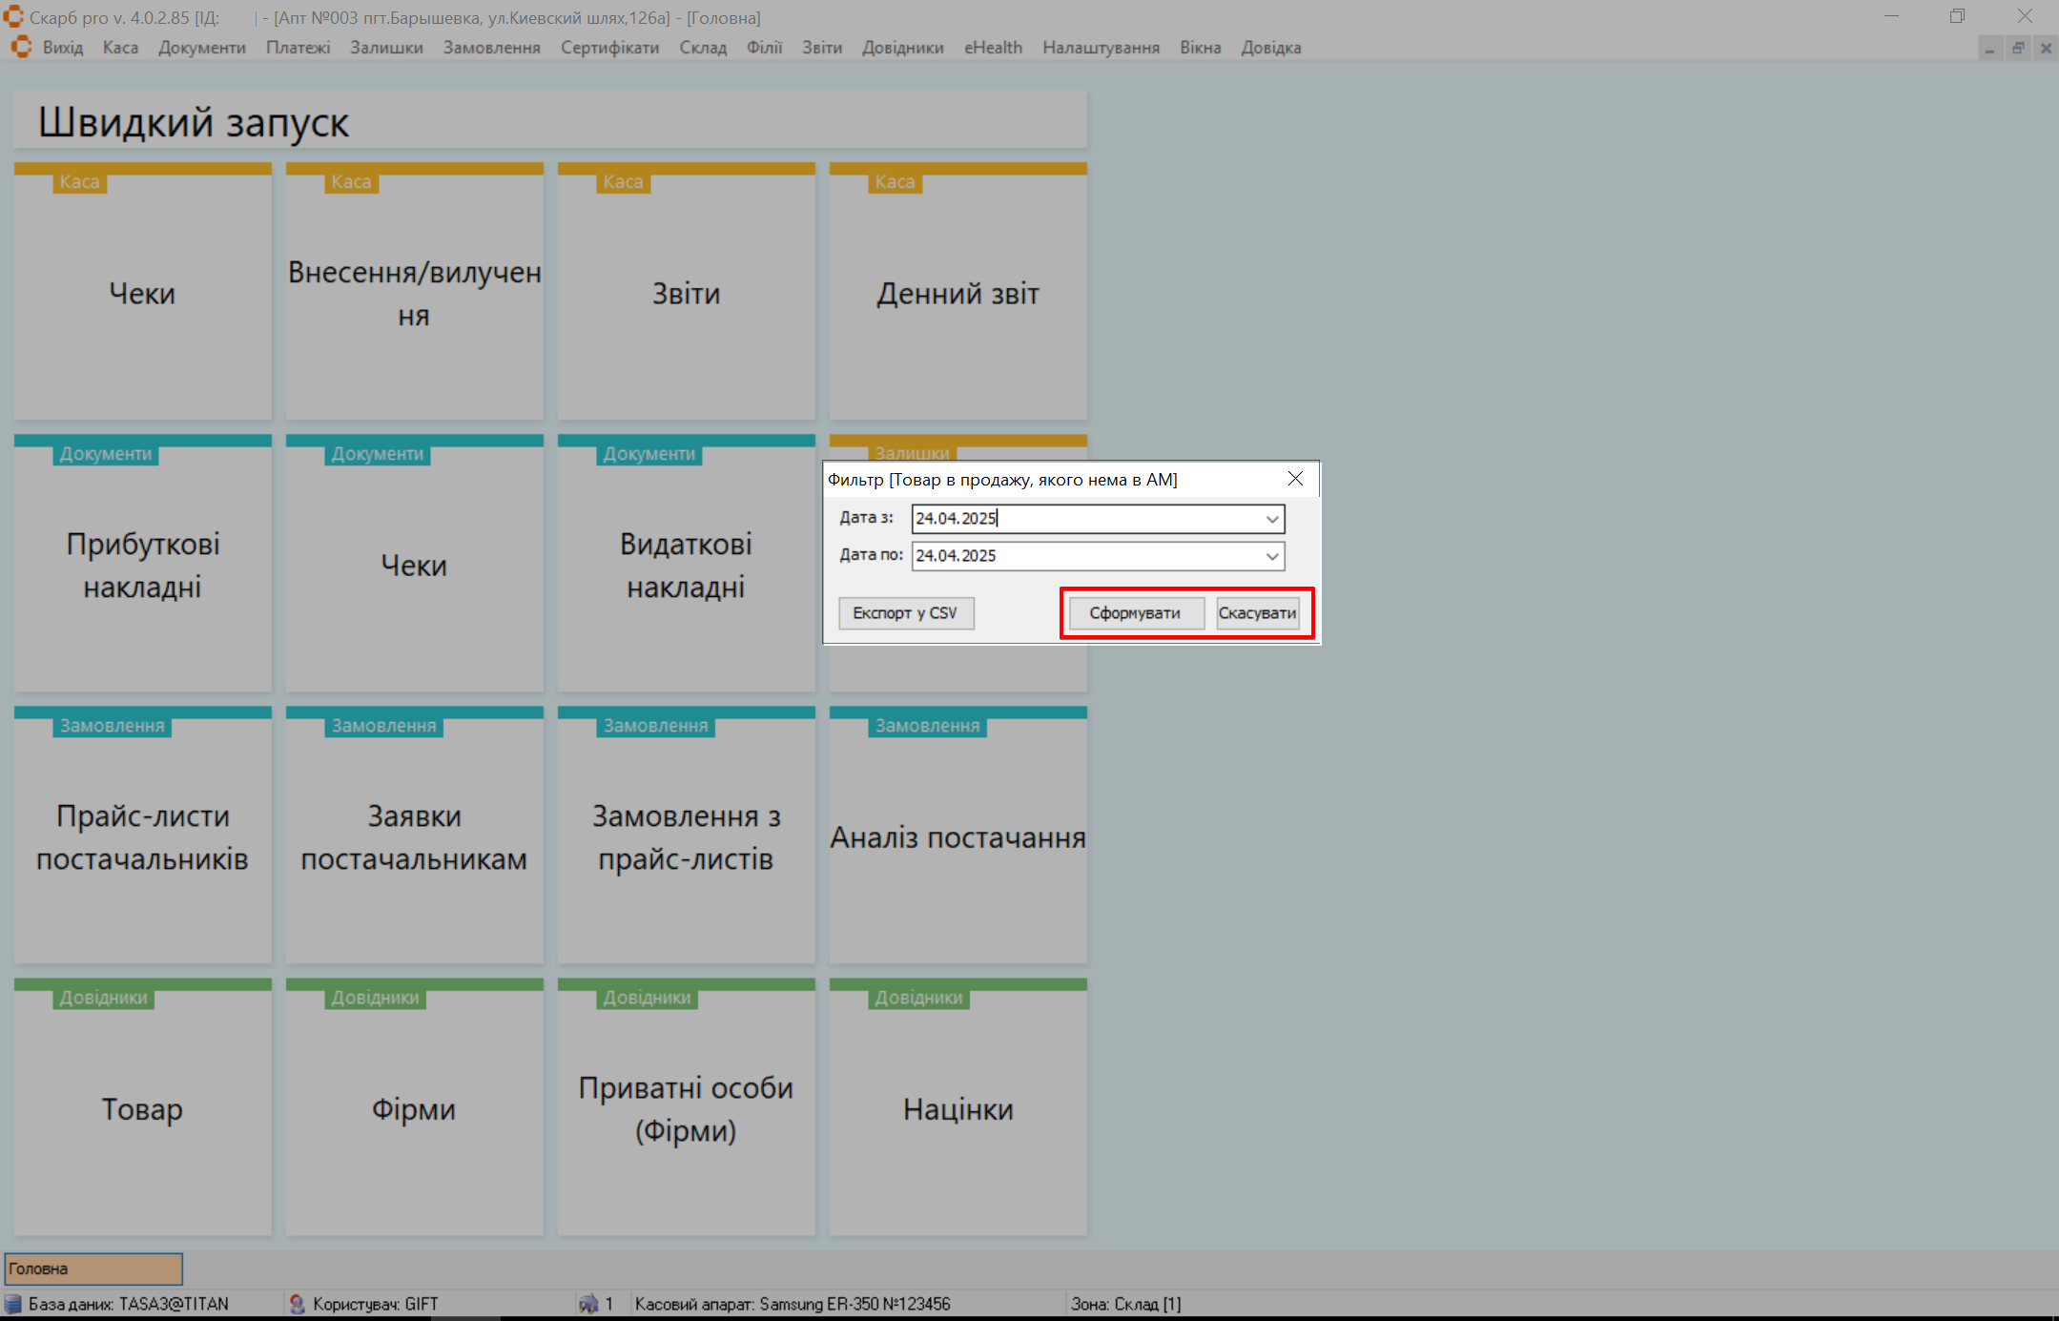2059x1321 pixels.
Task: Open the Денний звіт tile
Action: pos(957,294)
